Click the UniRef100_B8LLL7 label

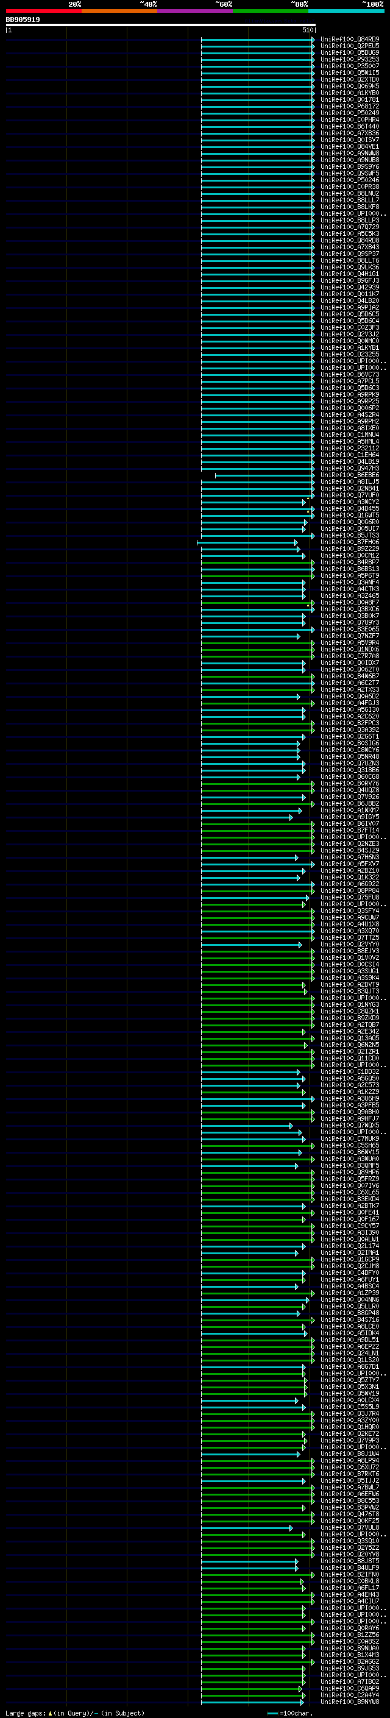tap(349, 200)
